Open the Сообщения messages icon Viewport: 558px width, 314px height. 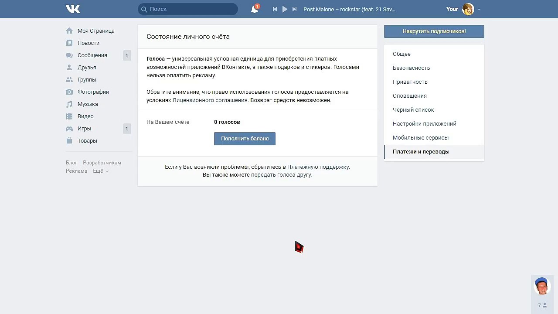pos(69,55)
